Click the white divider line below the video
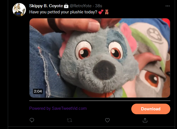The image size is (177, 129). [100, 101]
